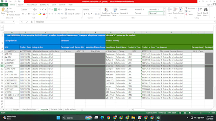Toggle Italic formatting
The height and width of the screenshot is (121, 216).
tap(26, 14)
